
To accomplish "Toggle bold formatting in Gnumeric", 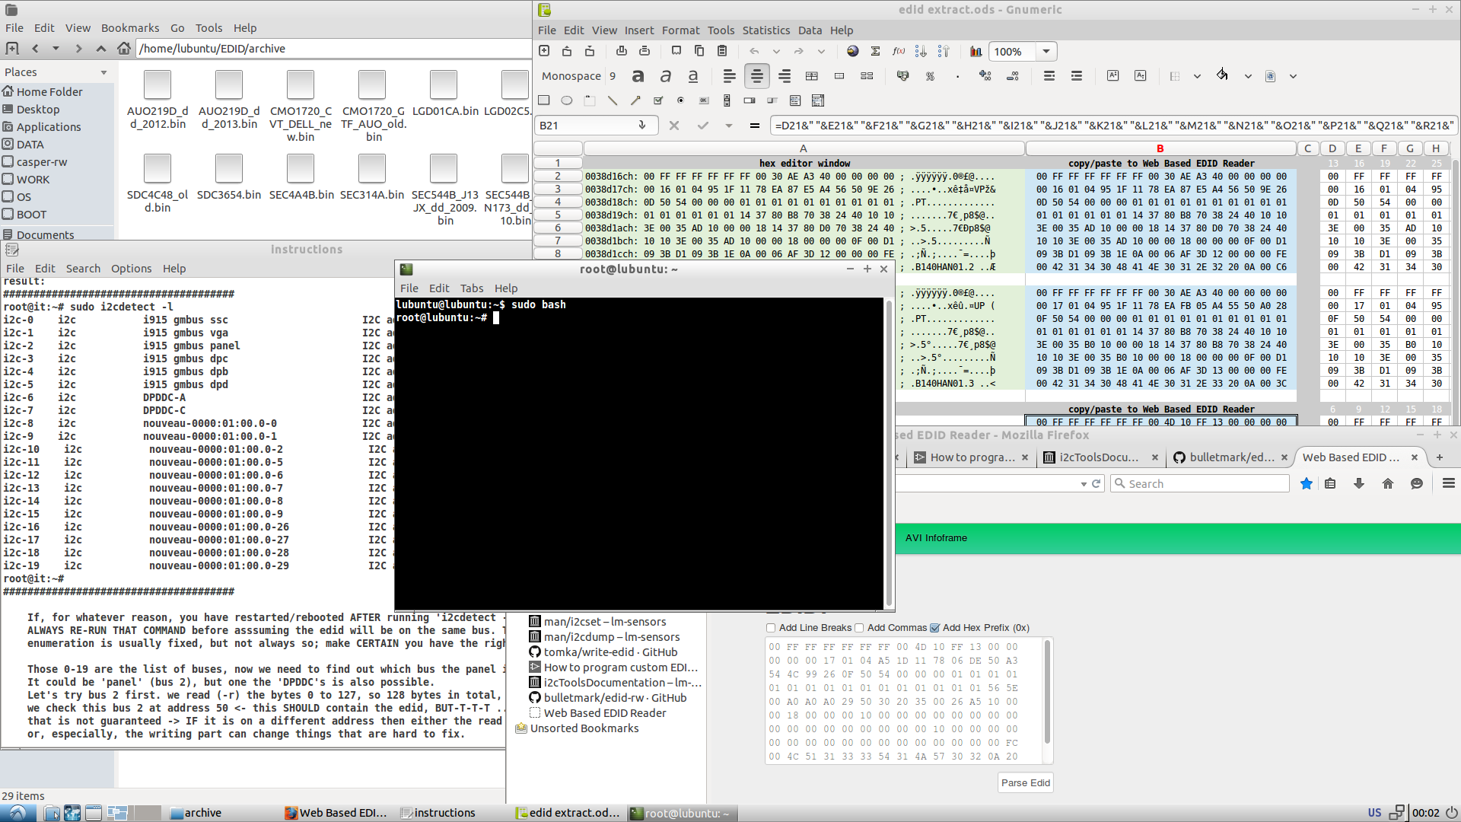I will pos(638,75).
